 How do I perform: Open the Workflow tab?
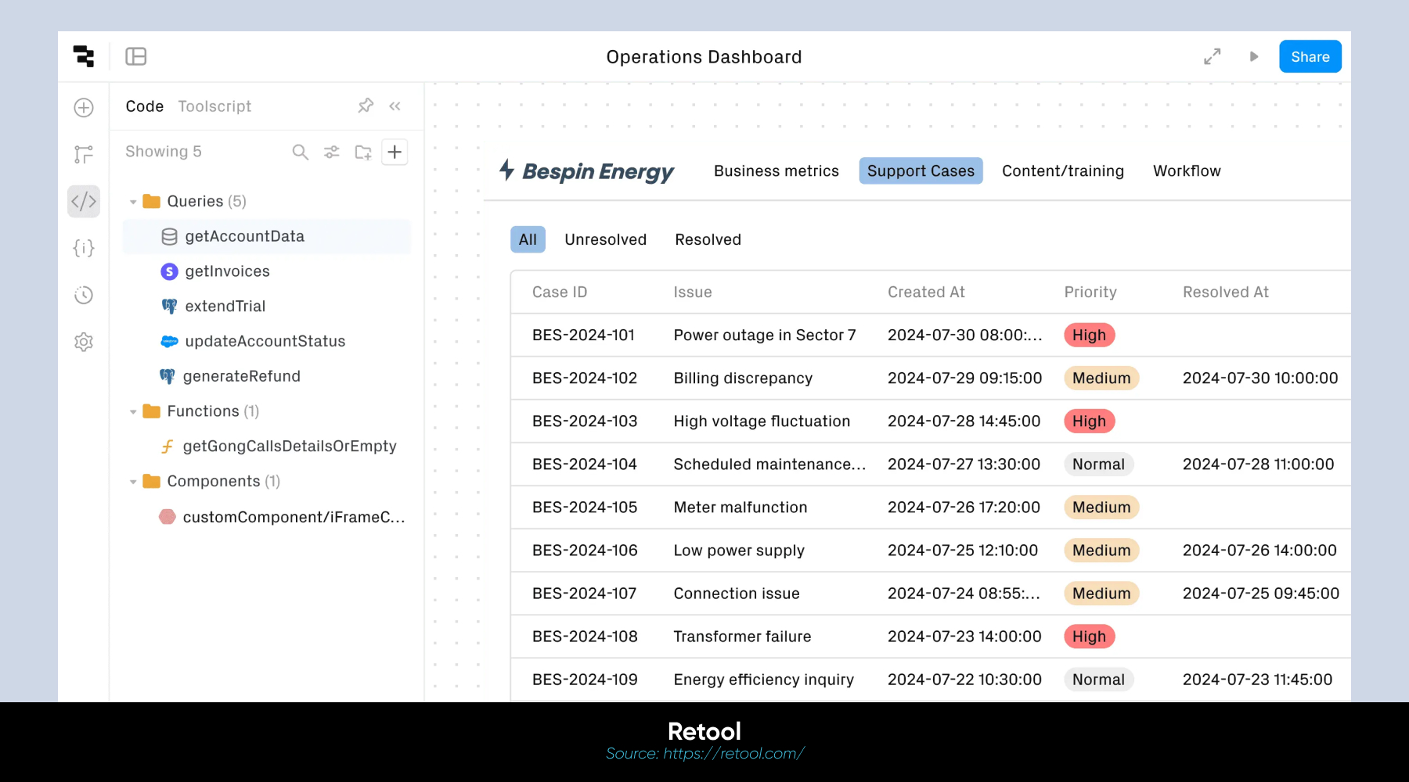tap(1187, 170)
